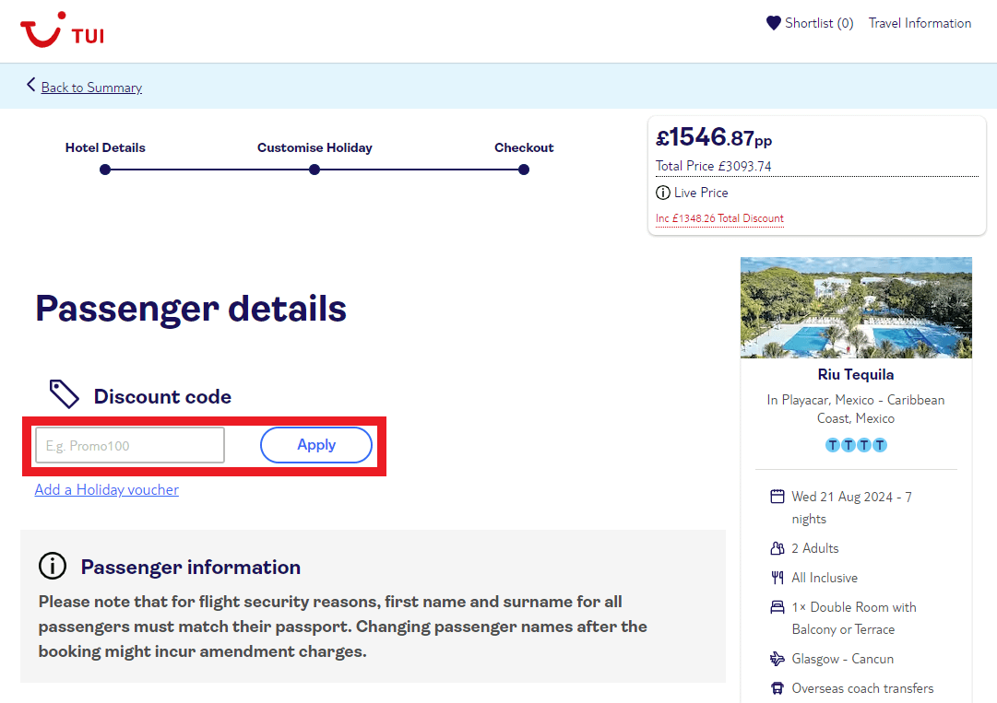Click the Live Price info icon
Image resolution: width=997 pixels, height=703 pixels.
(662, 193)
